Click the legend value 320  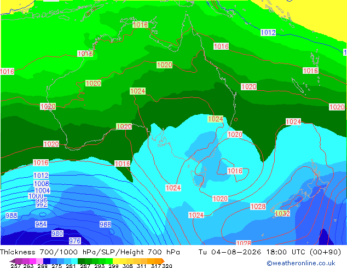pos(167,266)
